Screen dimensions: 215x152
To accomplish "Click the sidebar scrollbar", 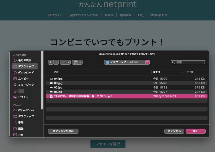I will [42, 80].
